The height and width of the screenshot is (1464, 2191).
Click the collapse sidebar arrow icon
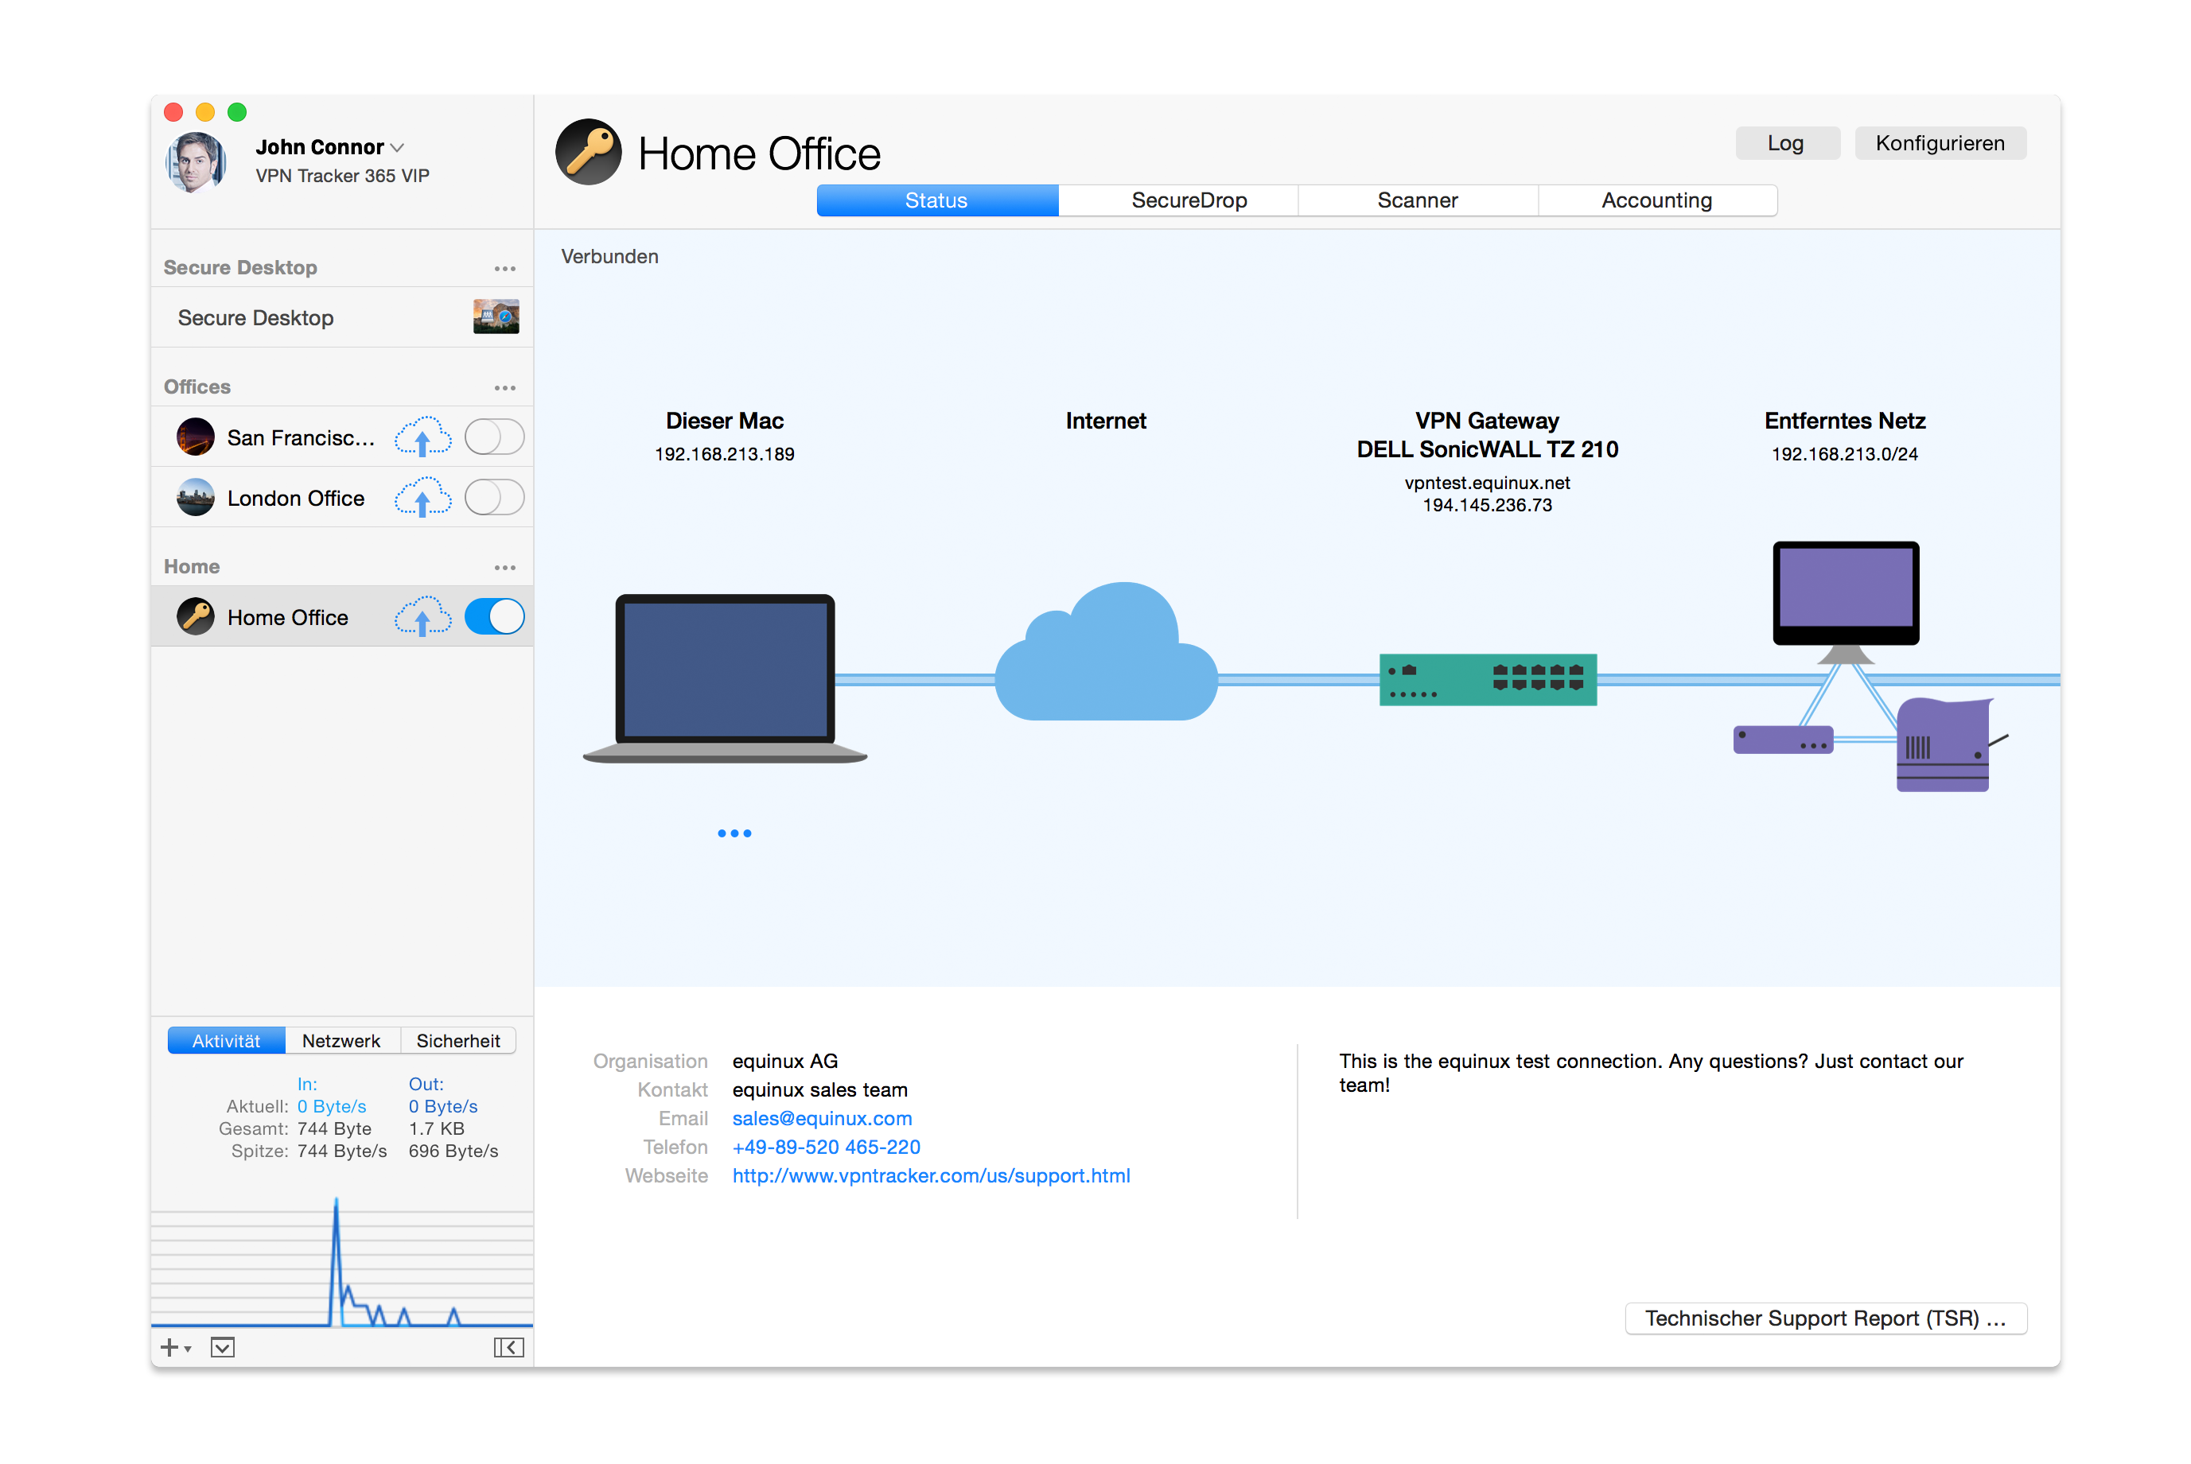pyautogui.click(x=508, y=1346)
